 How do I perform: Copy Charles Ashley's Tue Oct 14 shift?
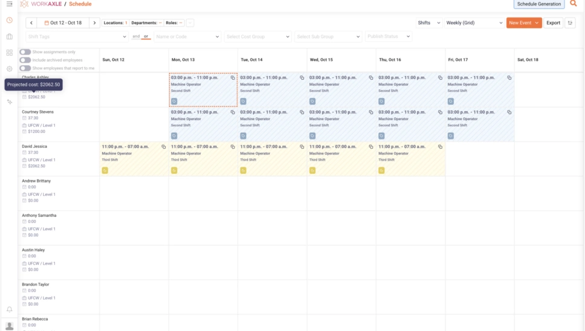click(302, 77)
